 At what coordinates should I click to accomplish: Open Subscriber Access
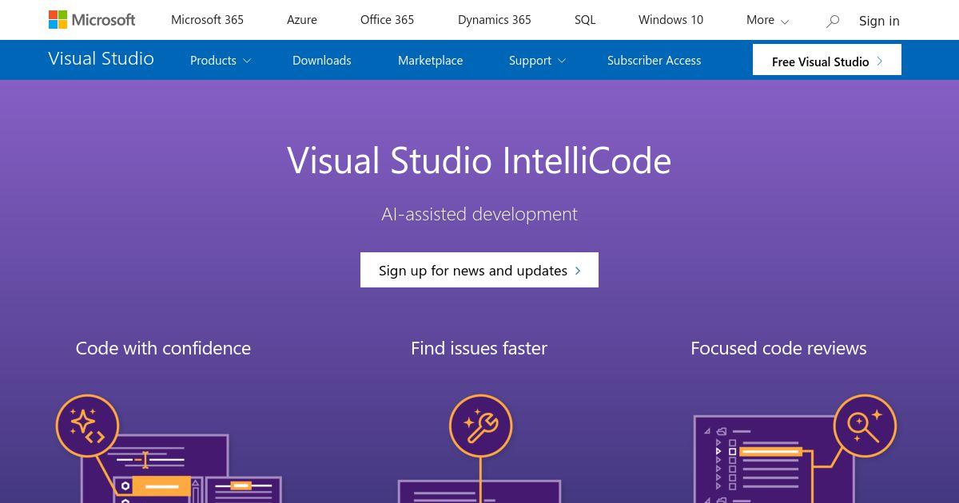pos(654,60)
